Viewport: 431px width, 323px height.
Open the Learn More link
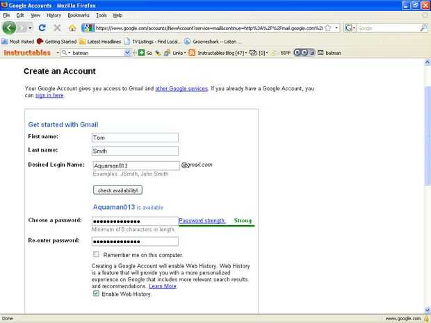point(163,286)
